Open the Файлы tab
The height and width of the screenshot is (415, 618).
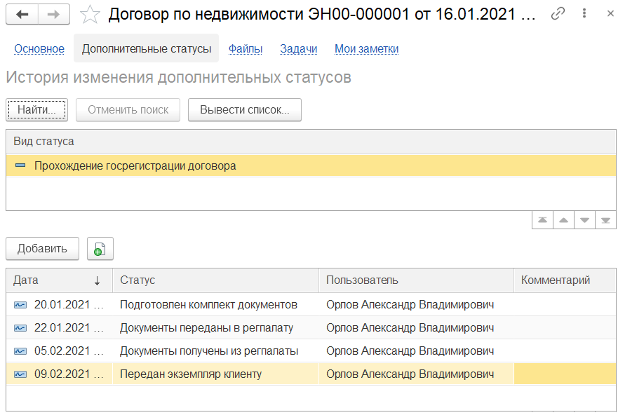[246, 48]
